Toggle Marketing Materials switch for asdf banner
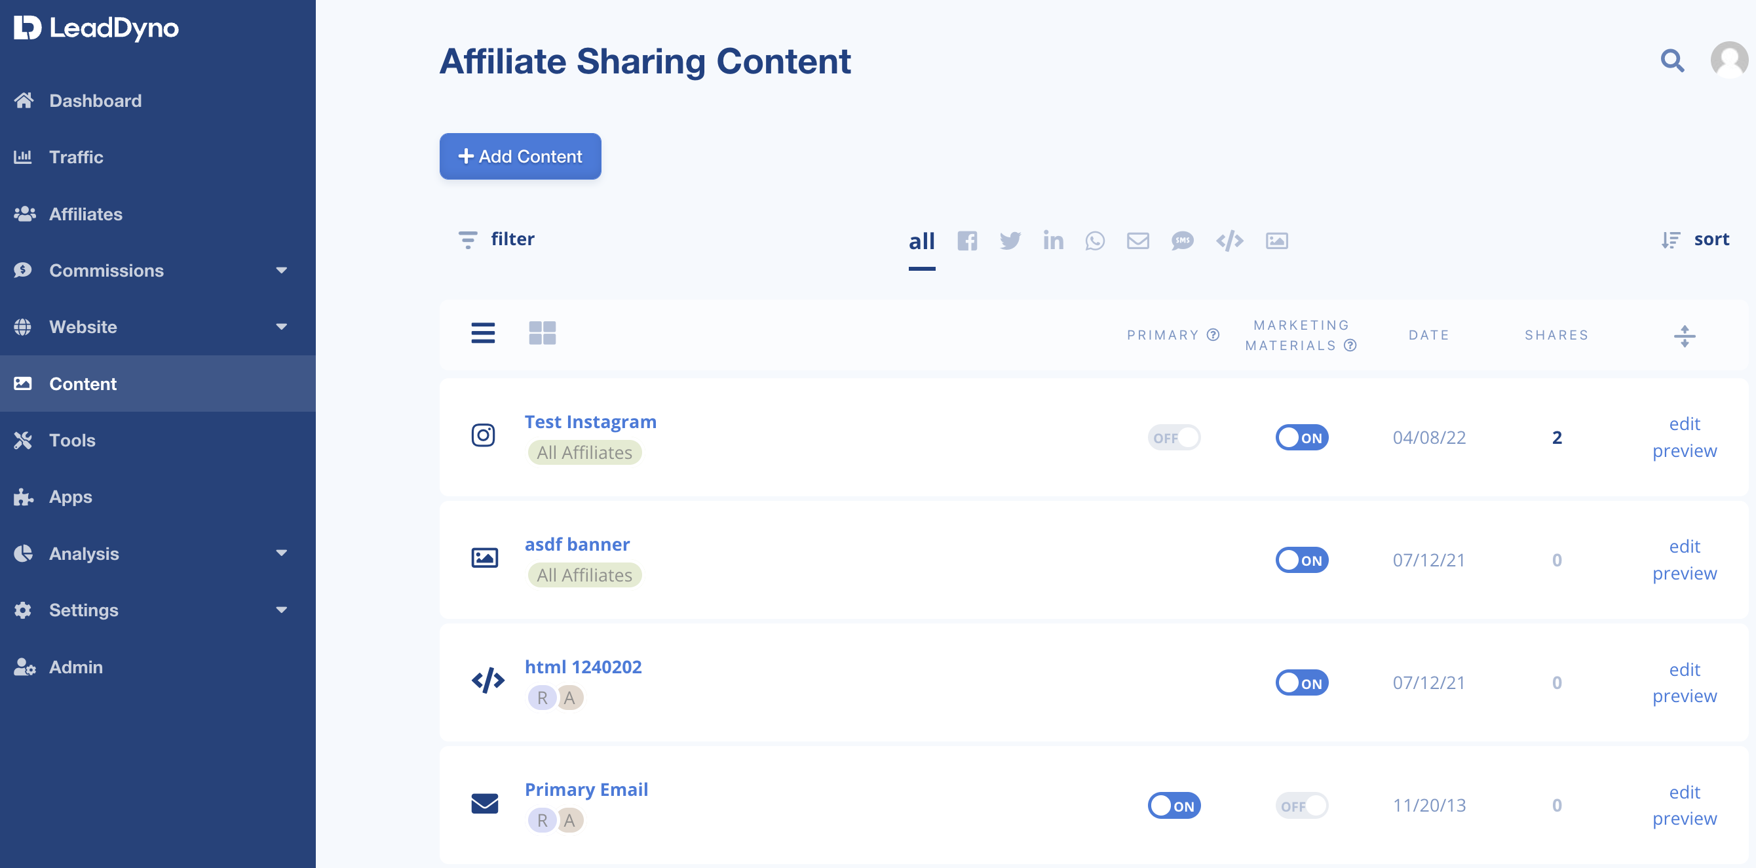The width and height of the screenshot is (1756, 868). point(1302,561)
